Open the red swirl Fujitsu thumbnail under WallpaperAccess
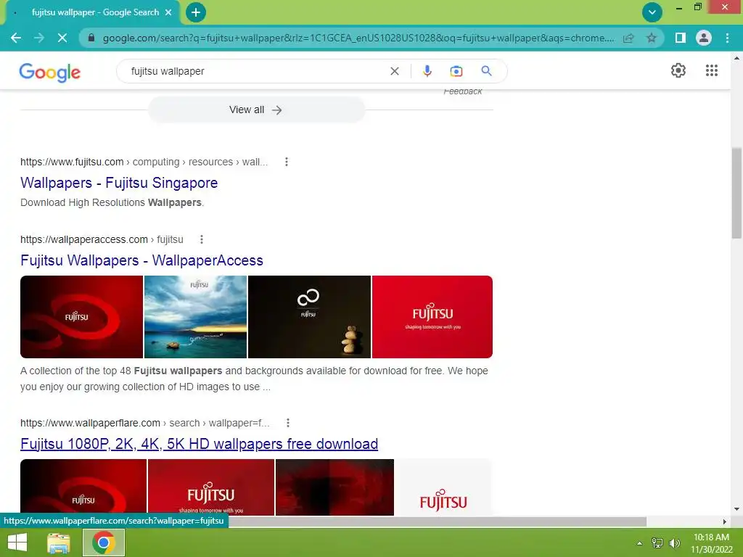743x557 pixels. pyautogui.click(x=81, y=317)
